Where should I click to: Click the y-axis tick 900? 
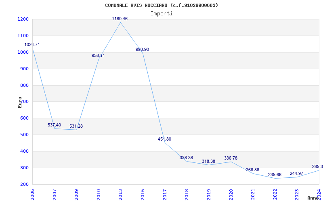click(x=25, y=69)
